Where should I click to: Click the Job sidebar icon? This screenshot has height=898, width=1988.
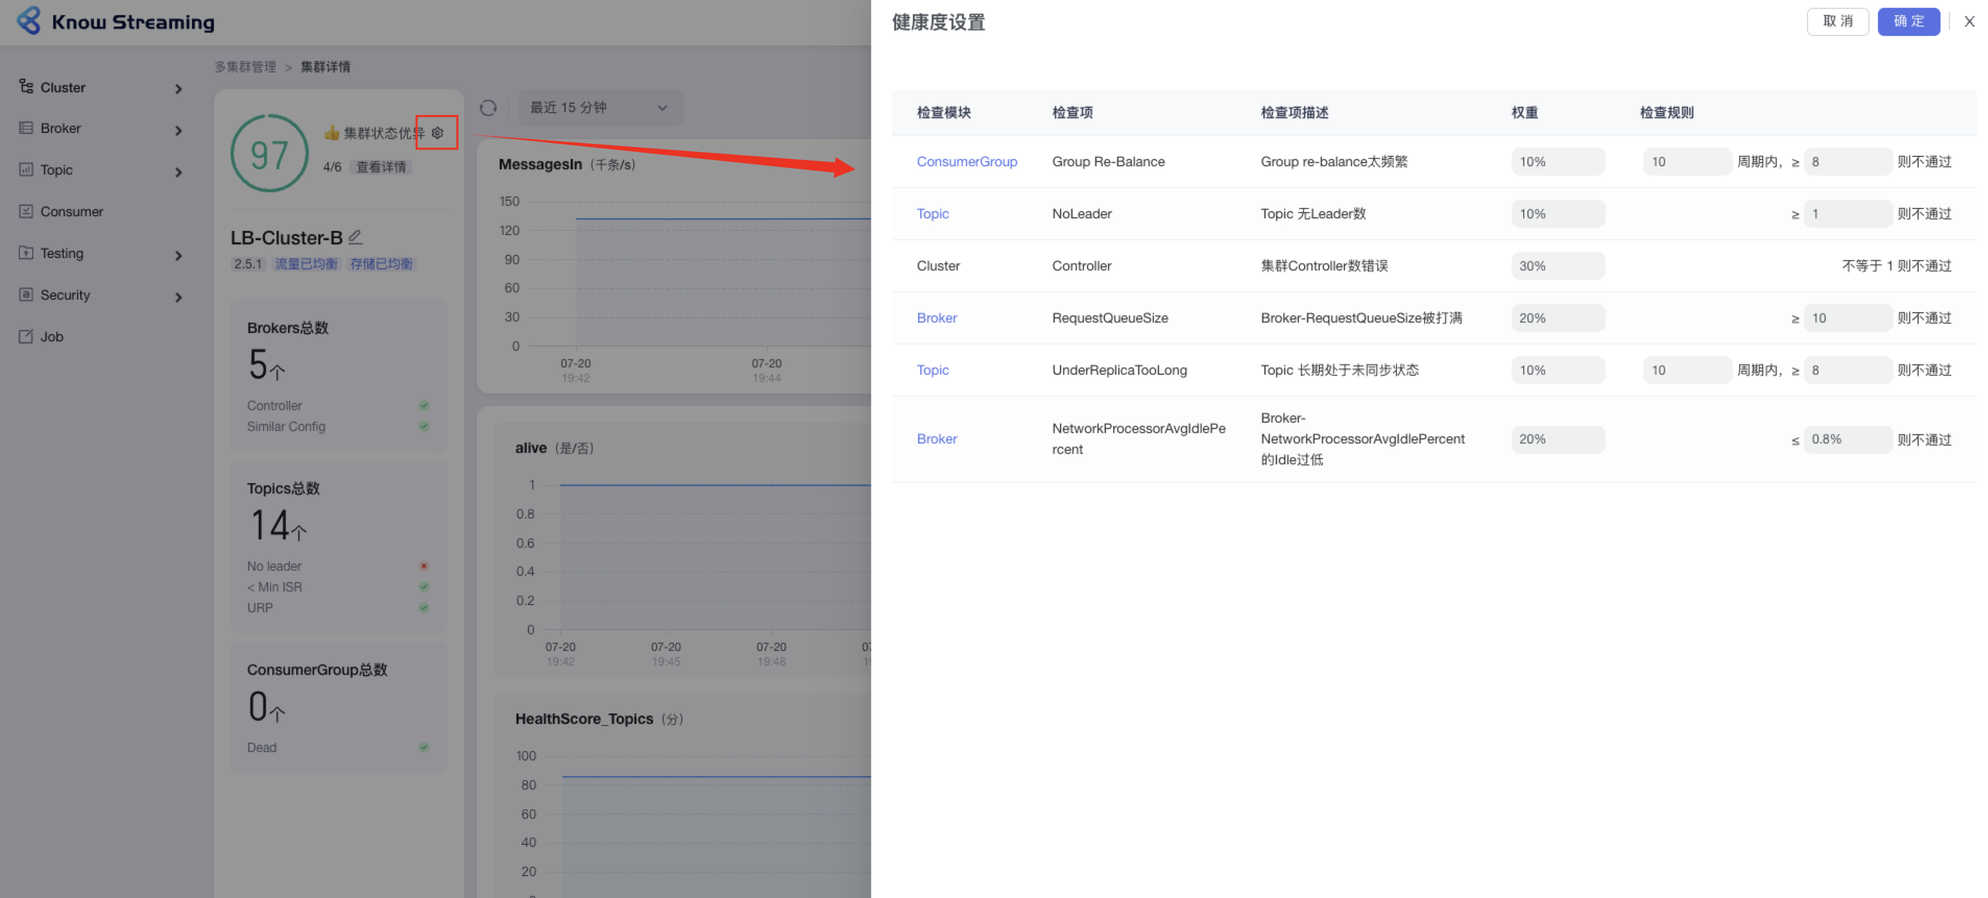26,336
